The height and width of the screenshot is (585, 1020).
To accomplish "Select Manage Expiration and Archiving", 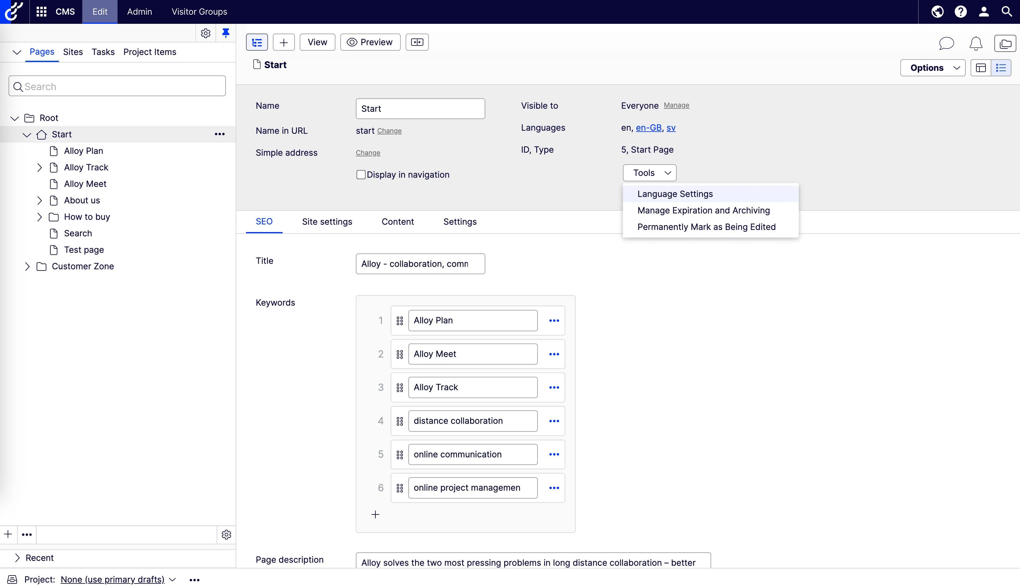I will pyautogui.click(x=711, y=211).
